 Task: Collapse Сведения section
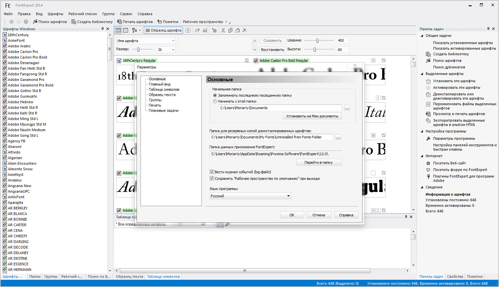coord(422,187)
